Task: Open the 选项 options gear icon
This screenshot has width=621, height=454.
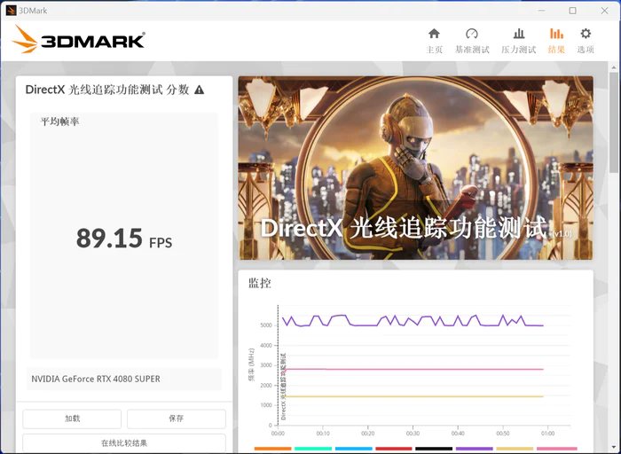Action: (586, 41)
